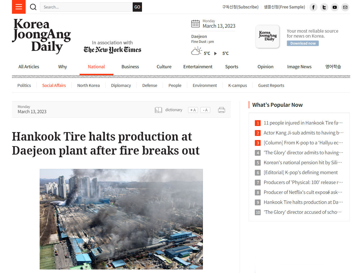Open Producer of Netflix's cult exposé
This screenshot has height=273, width=363.
tap(303, 192)
